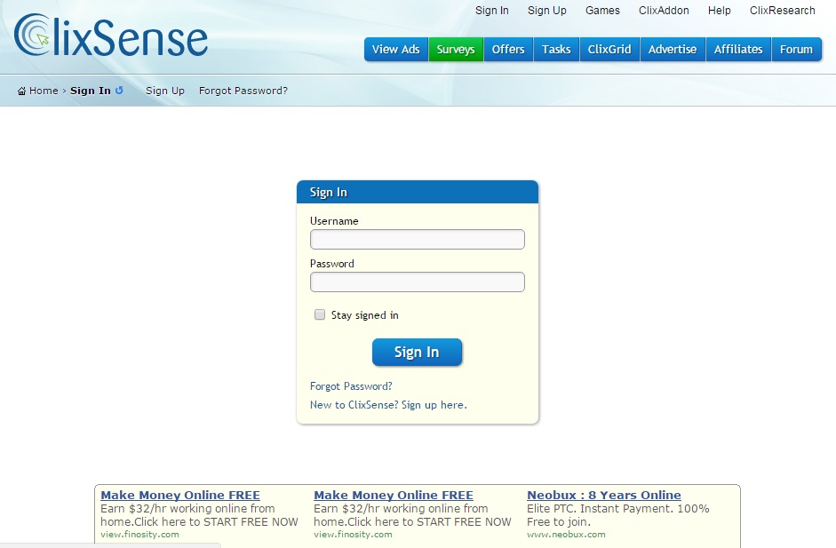Viewport: 836px width, 548px height.
Task: Click Sign Up in top menu
Action: coord(547,11)
